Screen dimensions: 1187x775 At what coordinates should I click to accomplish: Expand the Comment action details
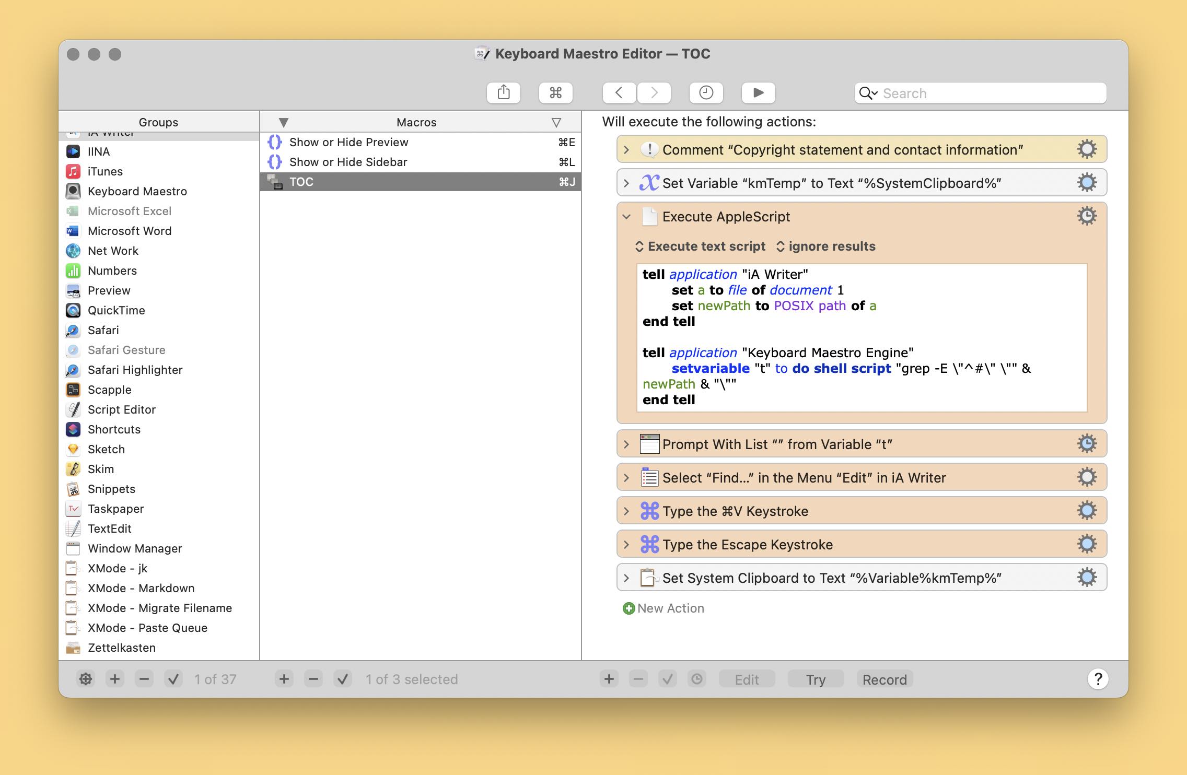pyautogui.click(x=625, y=150)
